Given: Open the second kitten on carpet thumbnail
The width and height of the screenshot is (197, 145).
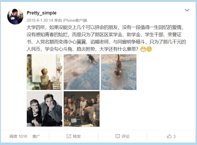Looking at the screenshot, I should click(119, 72).
